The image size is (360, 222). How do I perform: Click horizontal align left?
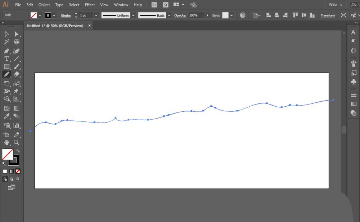point(268,15)
